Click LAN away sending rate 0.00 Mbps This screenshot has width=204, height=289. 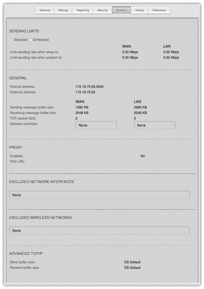point(171,52)
